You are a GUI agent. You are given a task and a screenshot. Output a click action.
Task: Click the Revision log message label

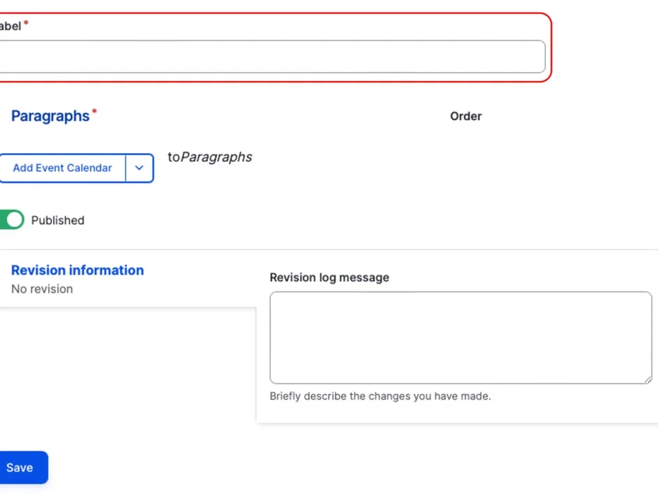tap(329, 277)
